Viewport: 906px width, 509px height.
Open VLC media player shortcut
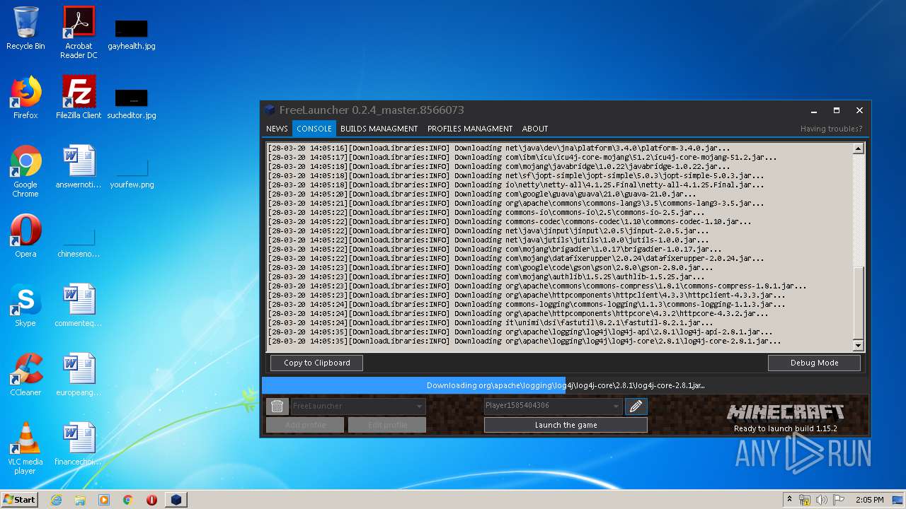coord(25,448)
